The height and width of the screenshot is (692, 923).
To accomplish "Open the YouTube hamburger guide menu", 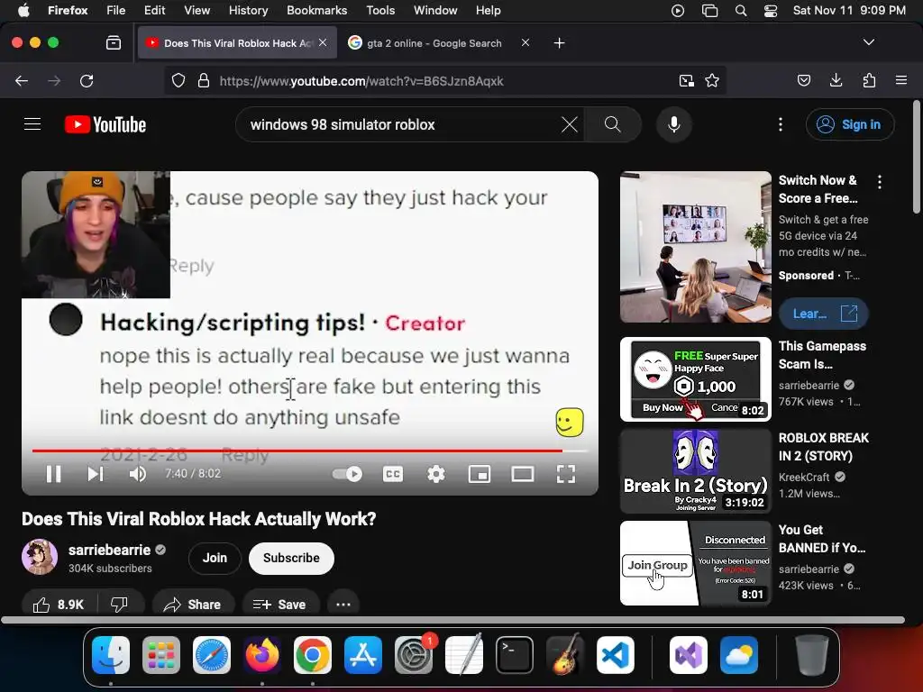I will click(32, 124).
